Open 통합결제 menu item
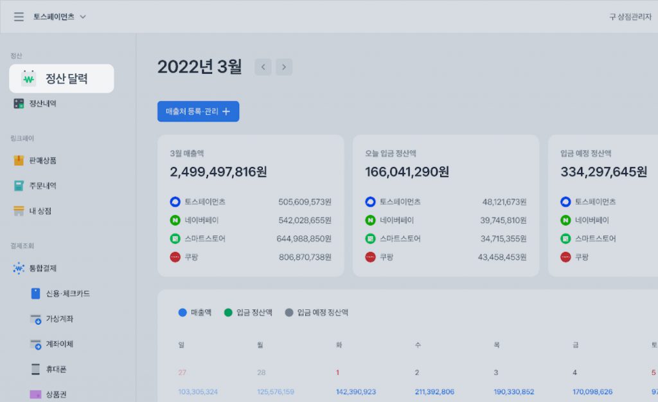Viewport: 658px width, 402px height. click(42, 268)
